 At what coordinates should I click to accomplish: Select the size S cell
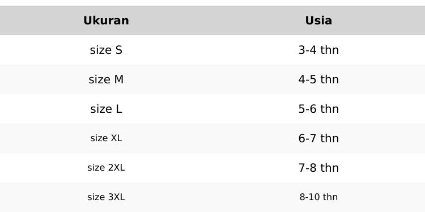pos(106,50)
